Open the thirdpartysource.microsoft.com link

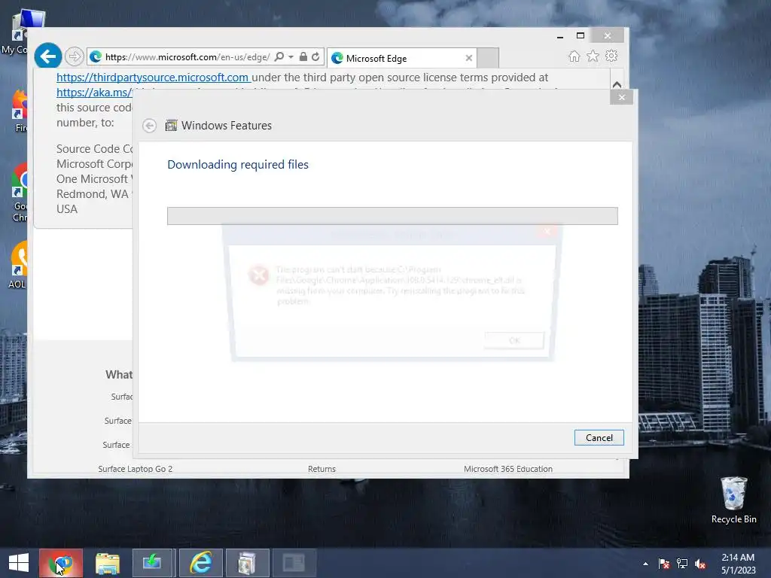click(153, 78)
